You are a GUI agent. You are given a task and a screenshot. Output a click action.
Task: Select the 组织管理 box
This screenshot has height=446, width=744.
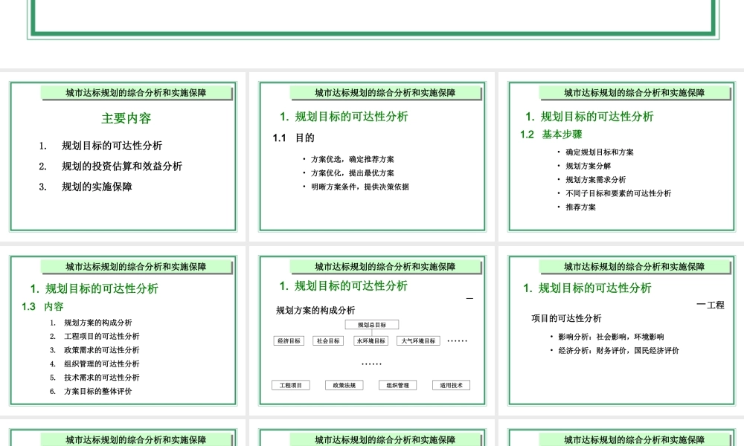(x=398, y=385)
